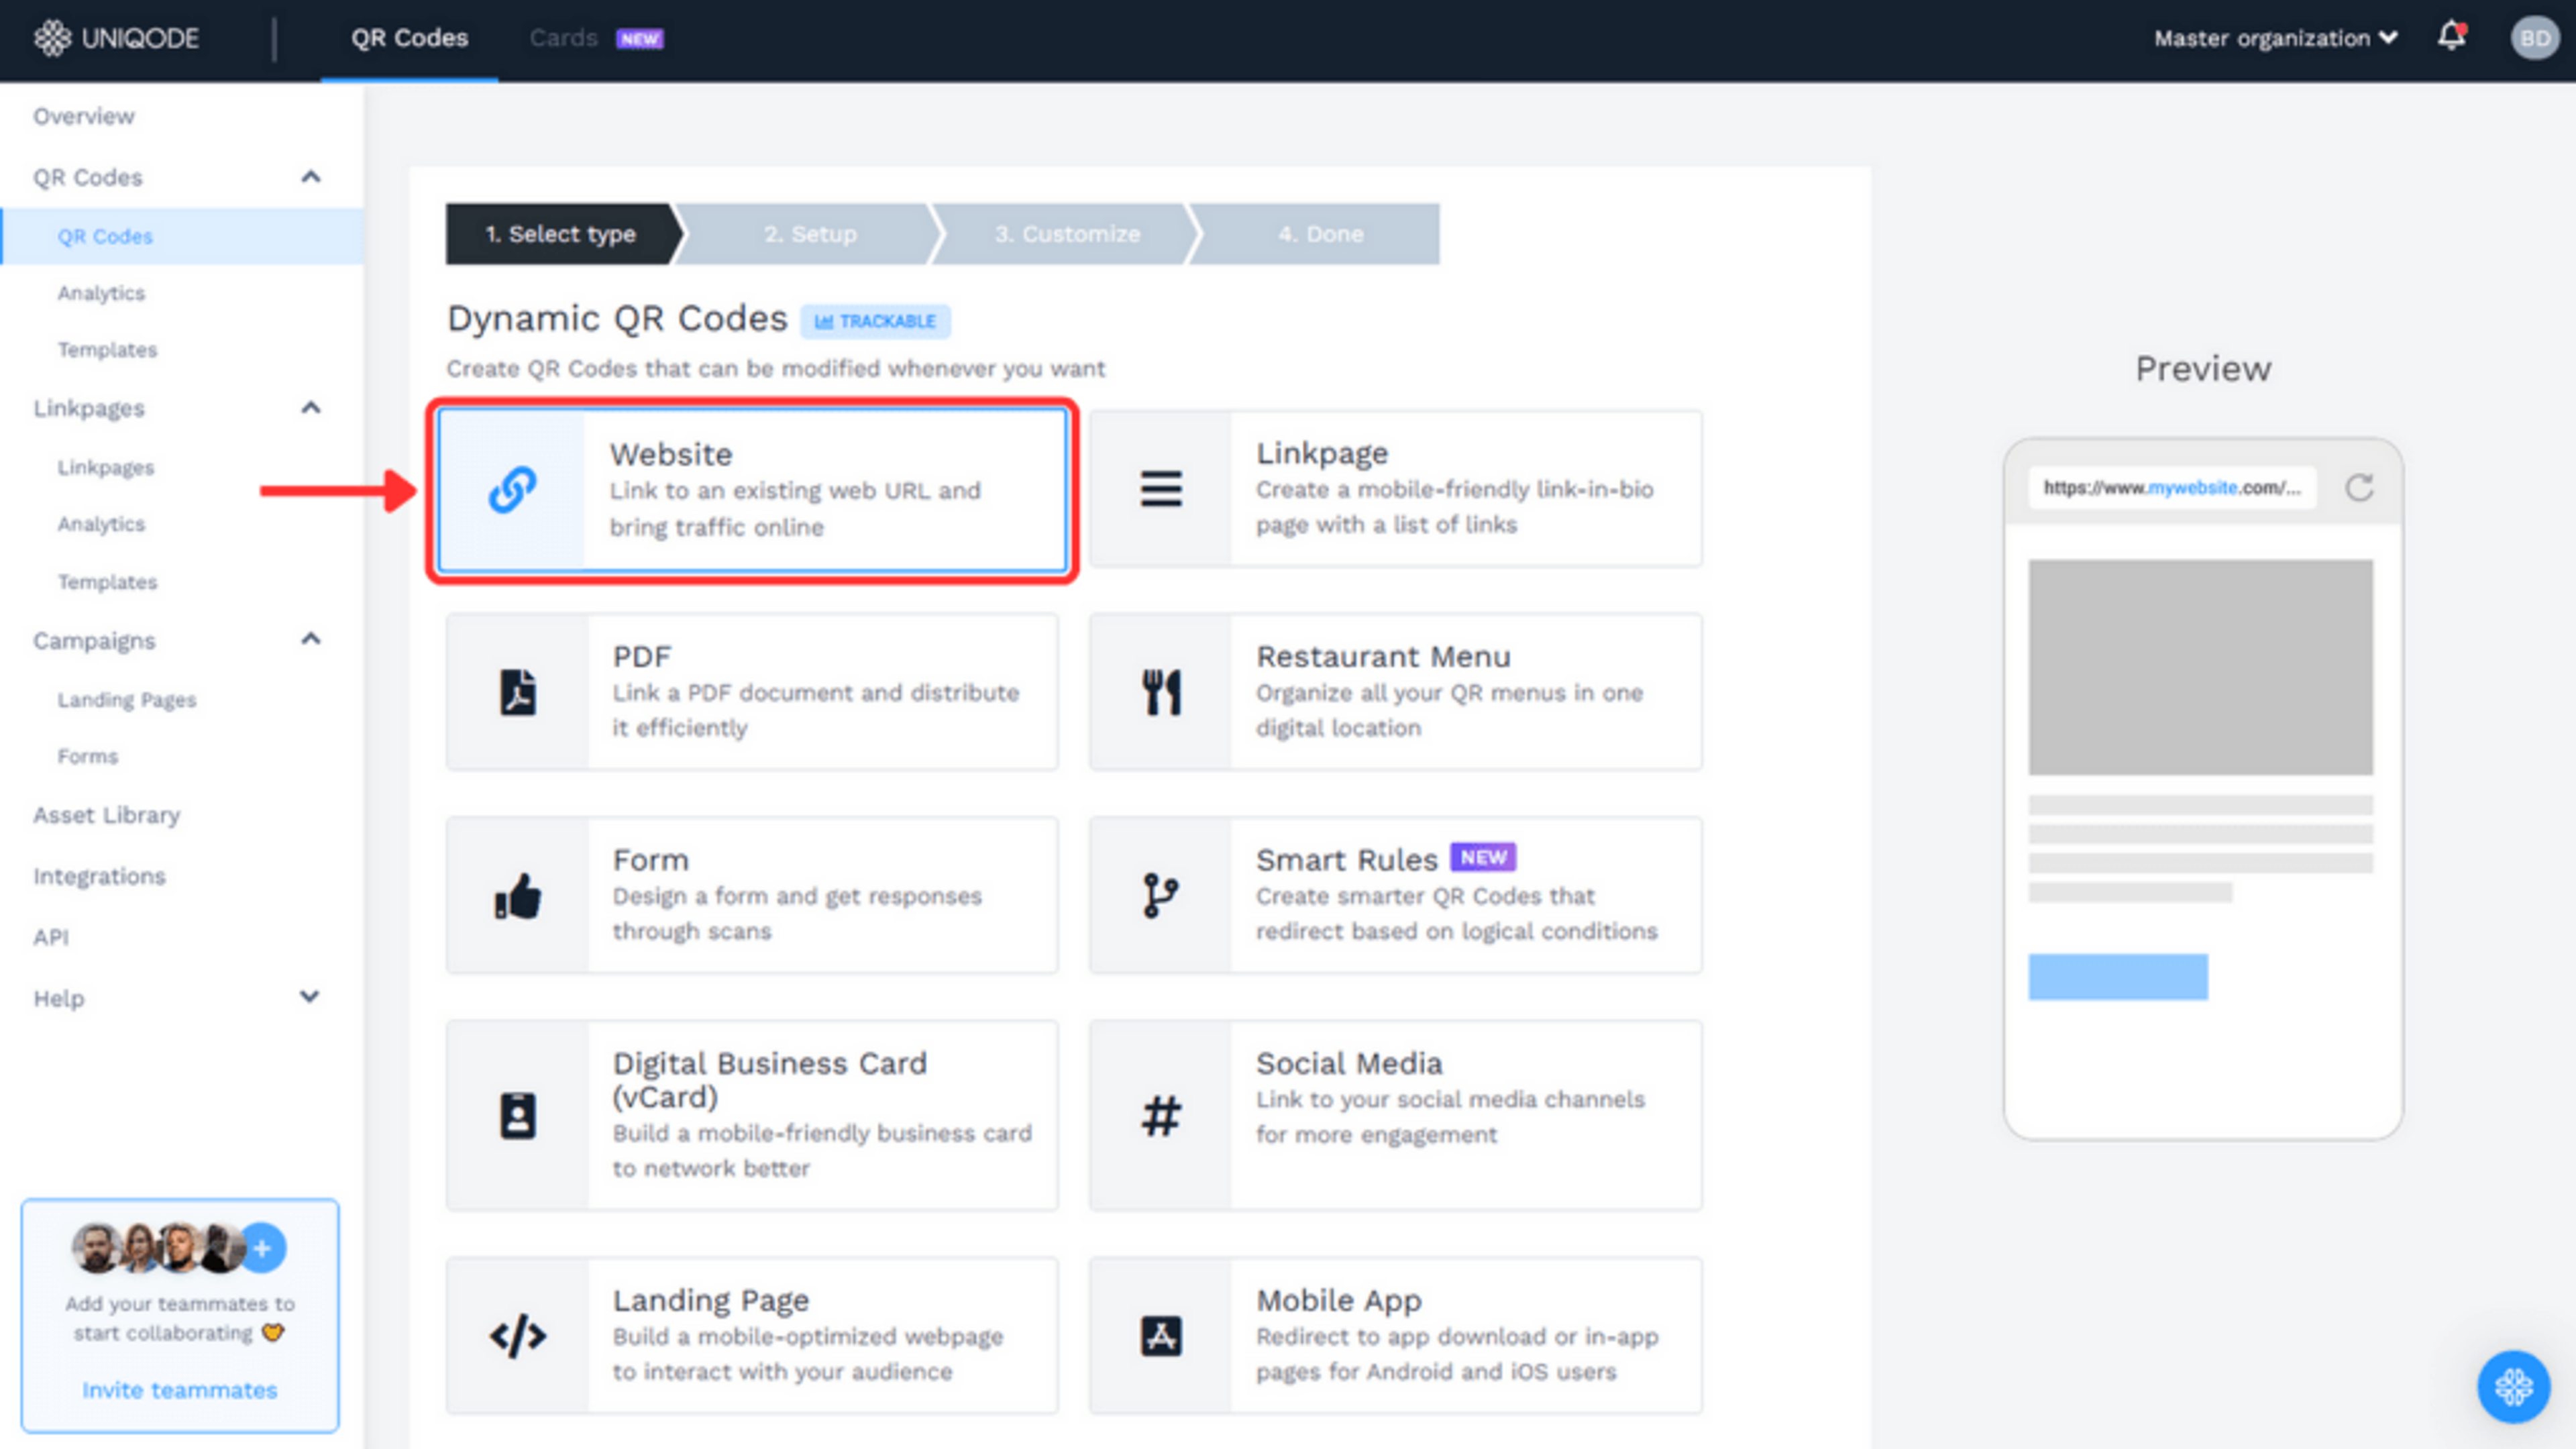
Task: Click the Website chain-link icon
Action: click(x=512, y=490)
